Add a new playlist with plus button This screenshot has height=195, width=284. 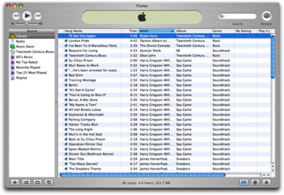15,182
